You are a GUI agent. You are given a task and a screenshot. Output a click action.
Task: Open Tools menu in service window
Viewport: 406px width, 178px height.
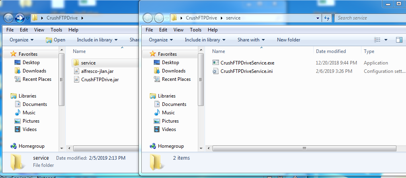195,30
